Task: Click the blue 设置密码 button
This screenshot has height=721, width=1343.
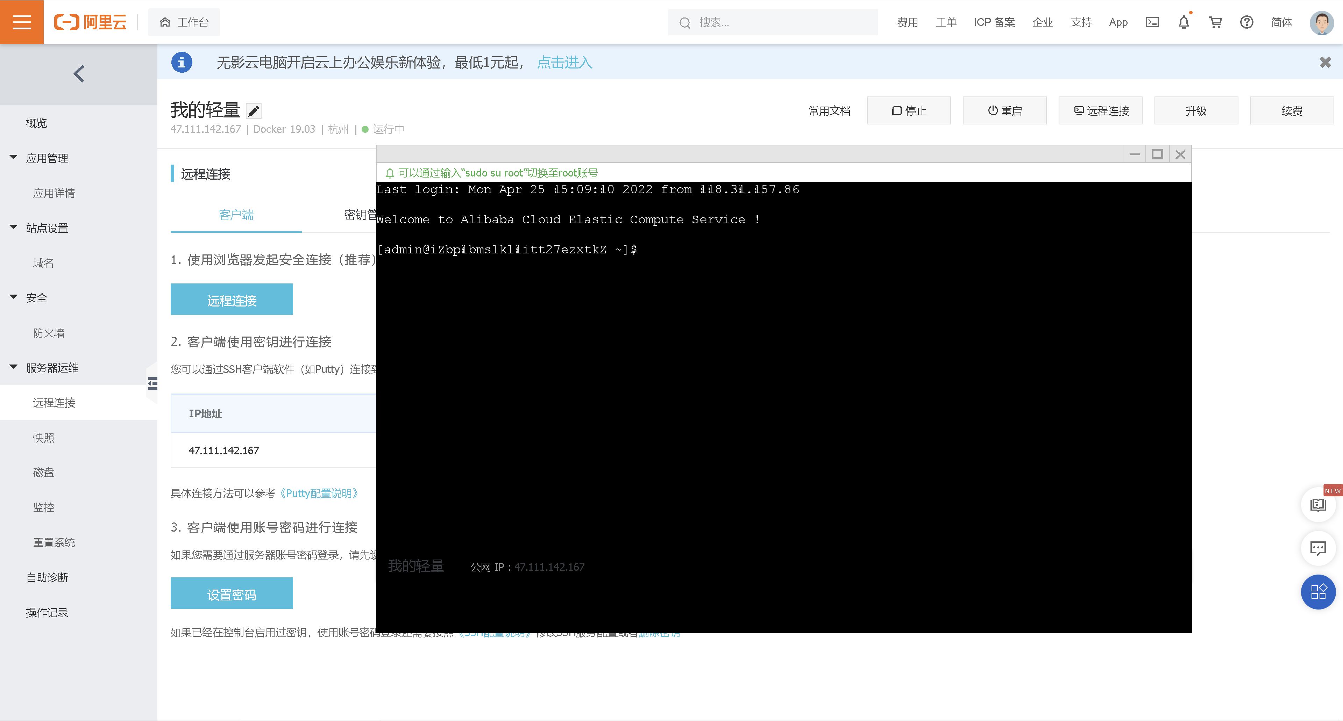Action: tap(232, 594)
